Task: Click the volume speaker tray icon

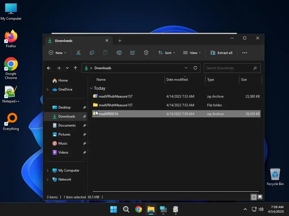Action: [x=261, y=209]
